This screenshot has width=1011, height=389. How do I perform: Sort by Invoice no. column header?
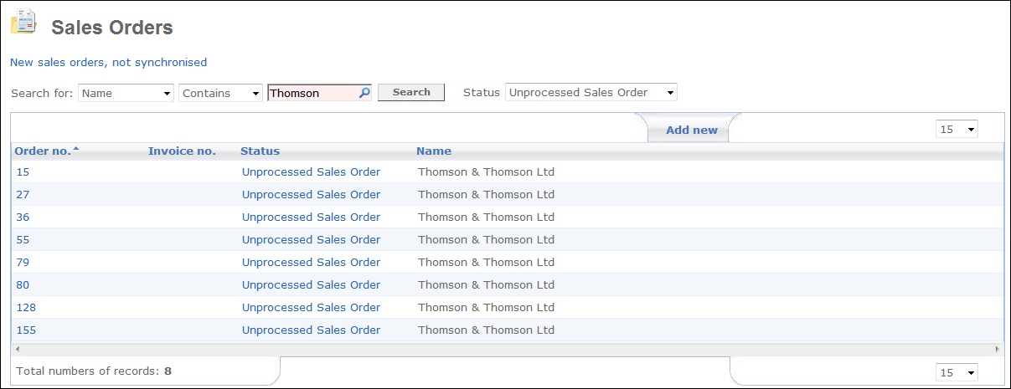click(x=182, y=151)
